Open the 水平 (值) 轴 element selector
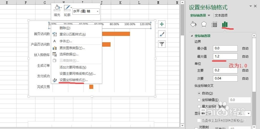Image resolution: width=260 pixels, height=129 pixels. click(86, 12)
